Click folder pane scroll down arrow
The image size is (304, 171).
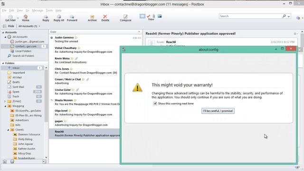46,157
